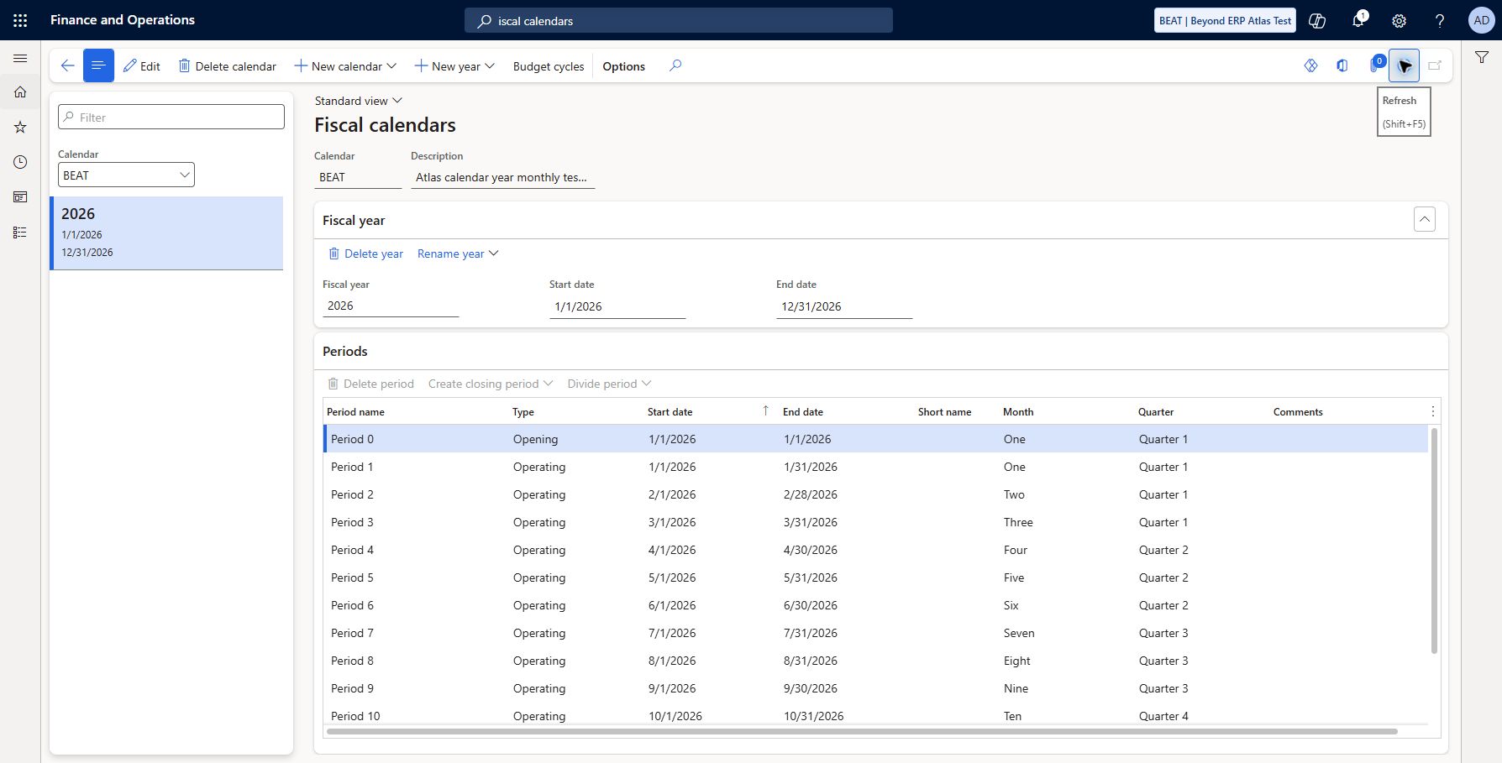Open the settings gear icon
1502x763 pixels.
click(x=1399, y=20)
